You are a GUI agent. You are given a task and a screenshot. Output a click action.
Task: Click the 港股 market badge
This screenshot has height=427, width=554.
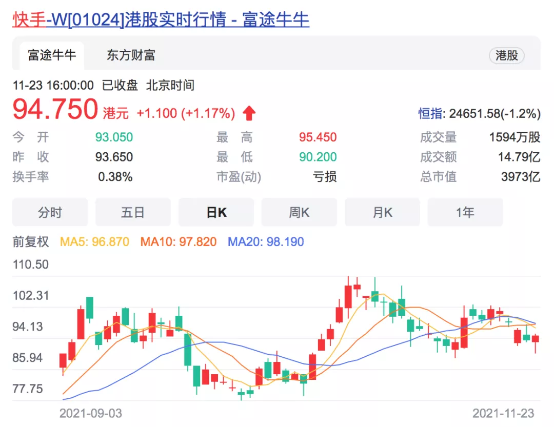[x=506, y=56]
